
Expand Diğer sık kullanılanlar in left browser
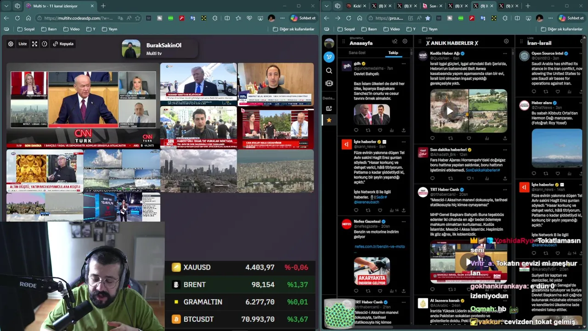tap(294, 29)
